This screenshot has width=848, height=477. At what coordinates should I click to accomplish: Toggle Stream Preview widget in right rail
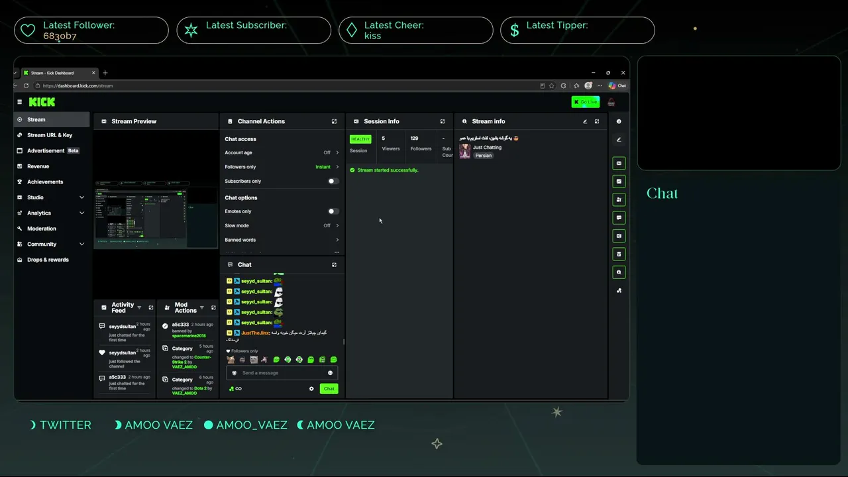(619, 163)
